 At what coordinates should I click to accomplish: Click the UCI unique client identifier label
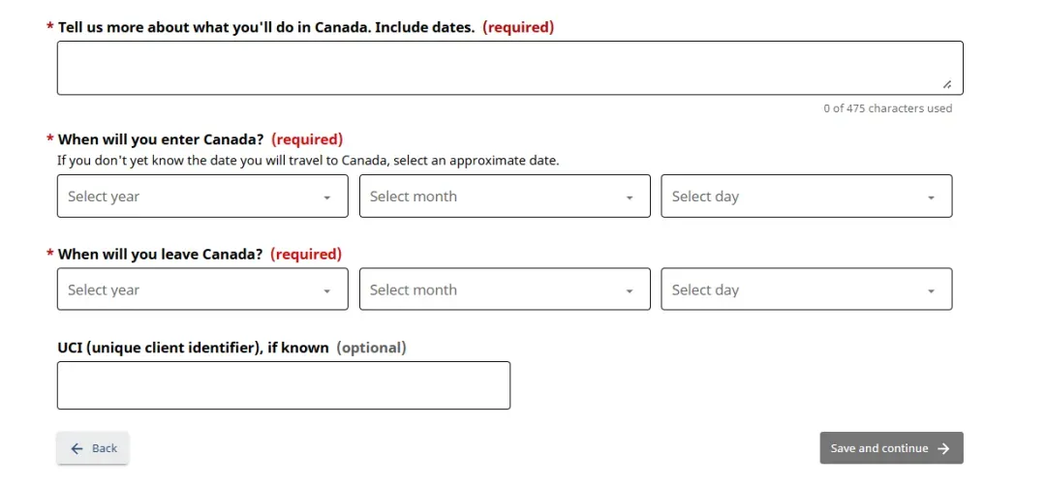coord(193,347)
